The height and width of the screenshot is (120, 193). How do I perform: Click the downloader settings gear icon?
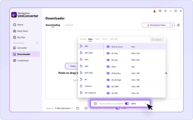(178, 25)
